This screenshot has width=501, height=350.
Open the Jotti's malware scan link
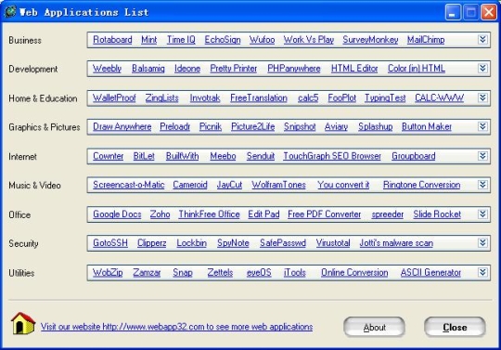point(396,243)
